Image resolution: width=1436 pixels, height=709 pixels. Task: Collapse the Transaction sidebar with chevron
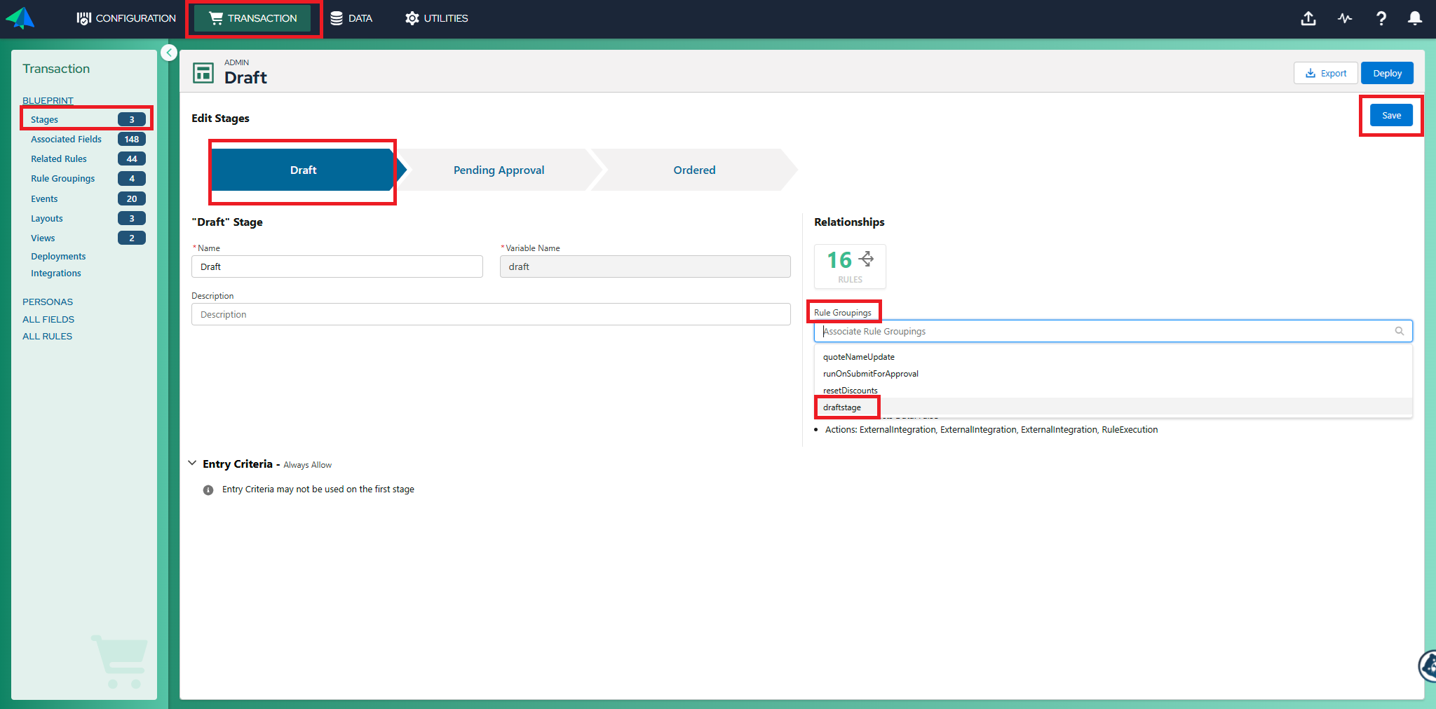169,53
